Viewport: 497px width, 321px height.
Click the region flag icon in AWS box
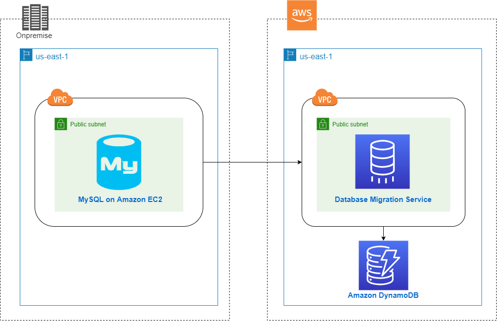click(290, 55)
